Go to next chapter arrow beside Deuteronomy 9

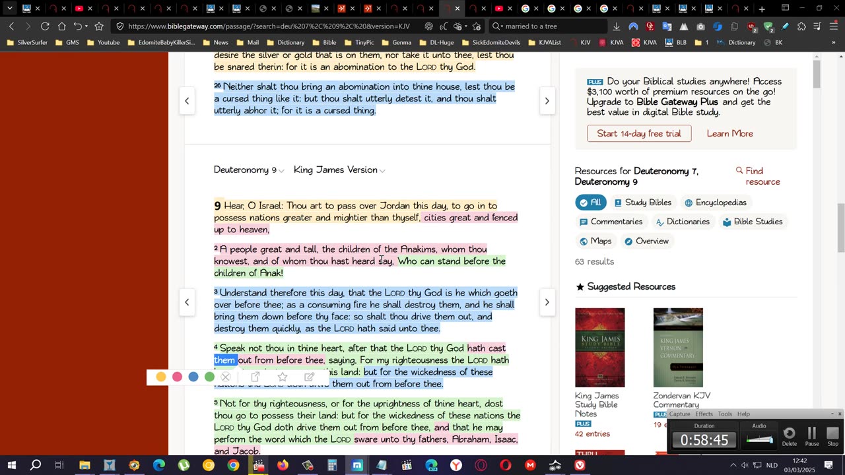click(x=547, y=302)
